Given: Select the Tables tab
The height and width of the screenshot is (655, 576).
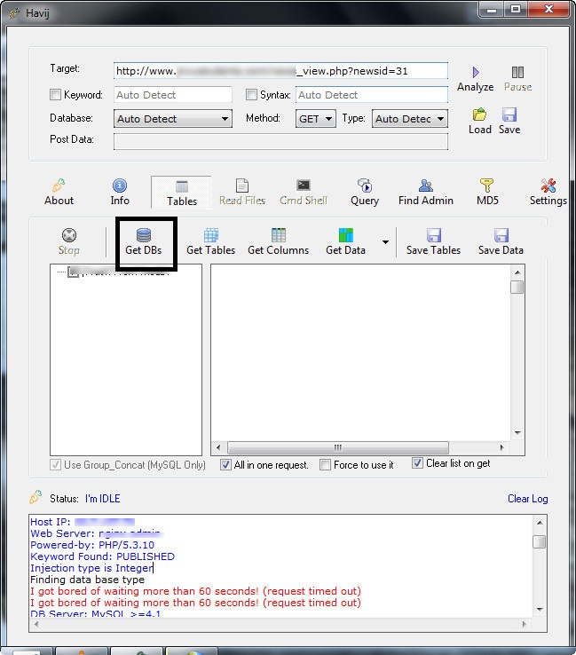Looking at the screenshot, I should point(182,193).
